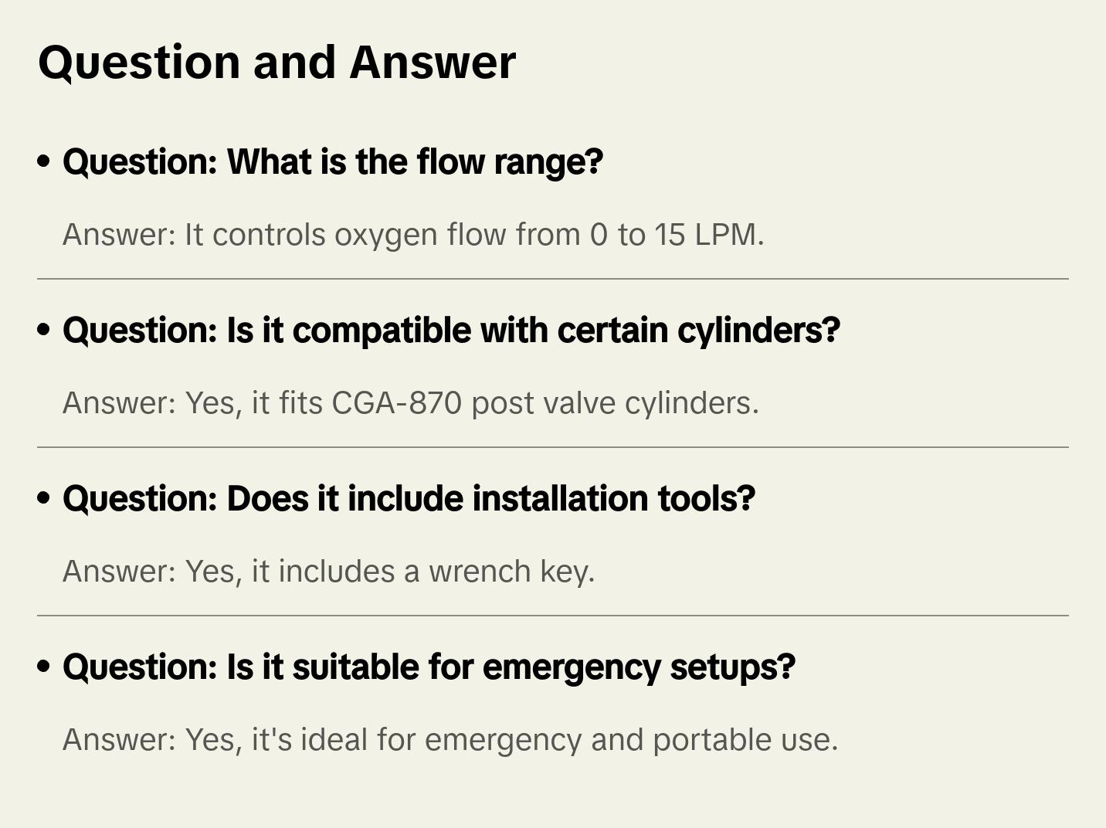Expand the "What is the flow range?" question

[332, 162]
